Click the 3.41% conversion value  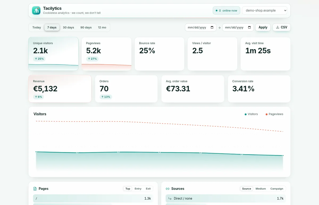[243, 89]
